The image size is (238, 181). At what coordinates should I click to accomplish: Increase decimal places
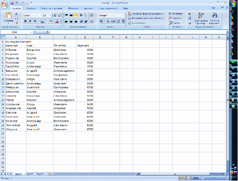(x=118, y=21)
